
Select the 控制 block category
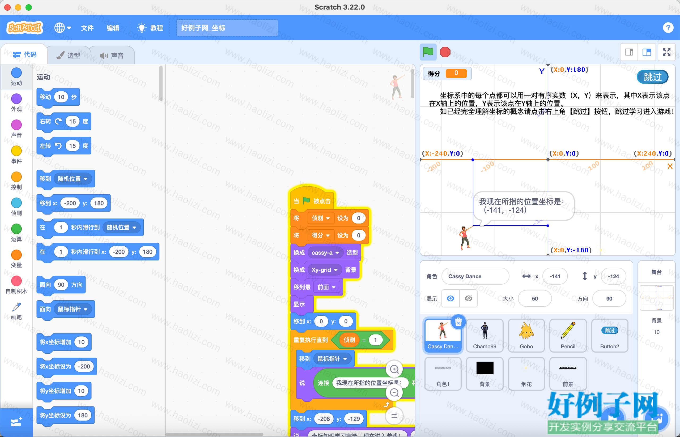(16, 181)
